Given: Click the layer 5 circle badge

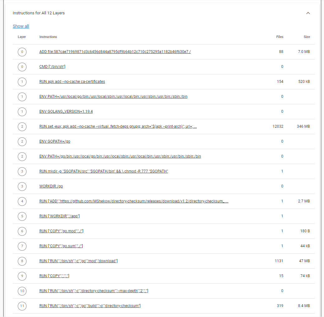Looking at the screenshot, I should [22, 216].
